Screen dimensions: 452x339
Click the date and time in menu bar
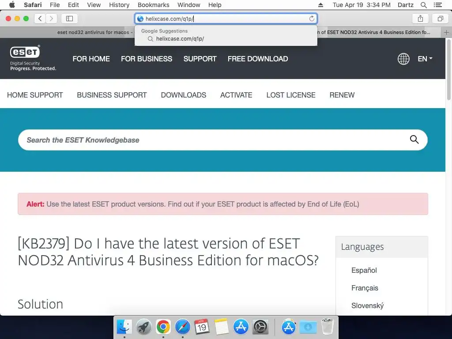click(362, 5)
